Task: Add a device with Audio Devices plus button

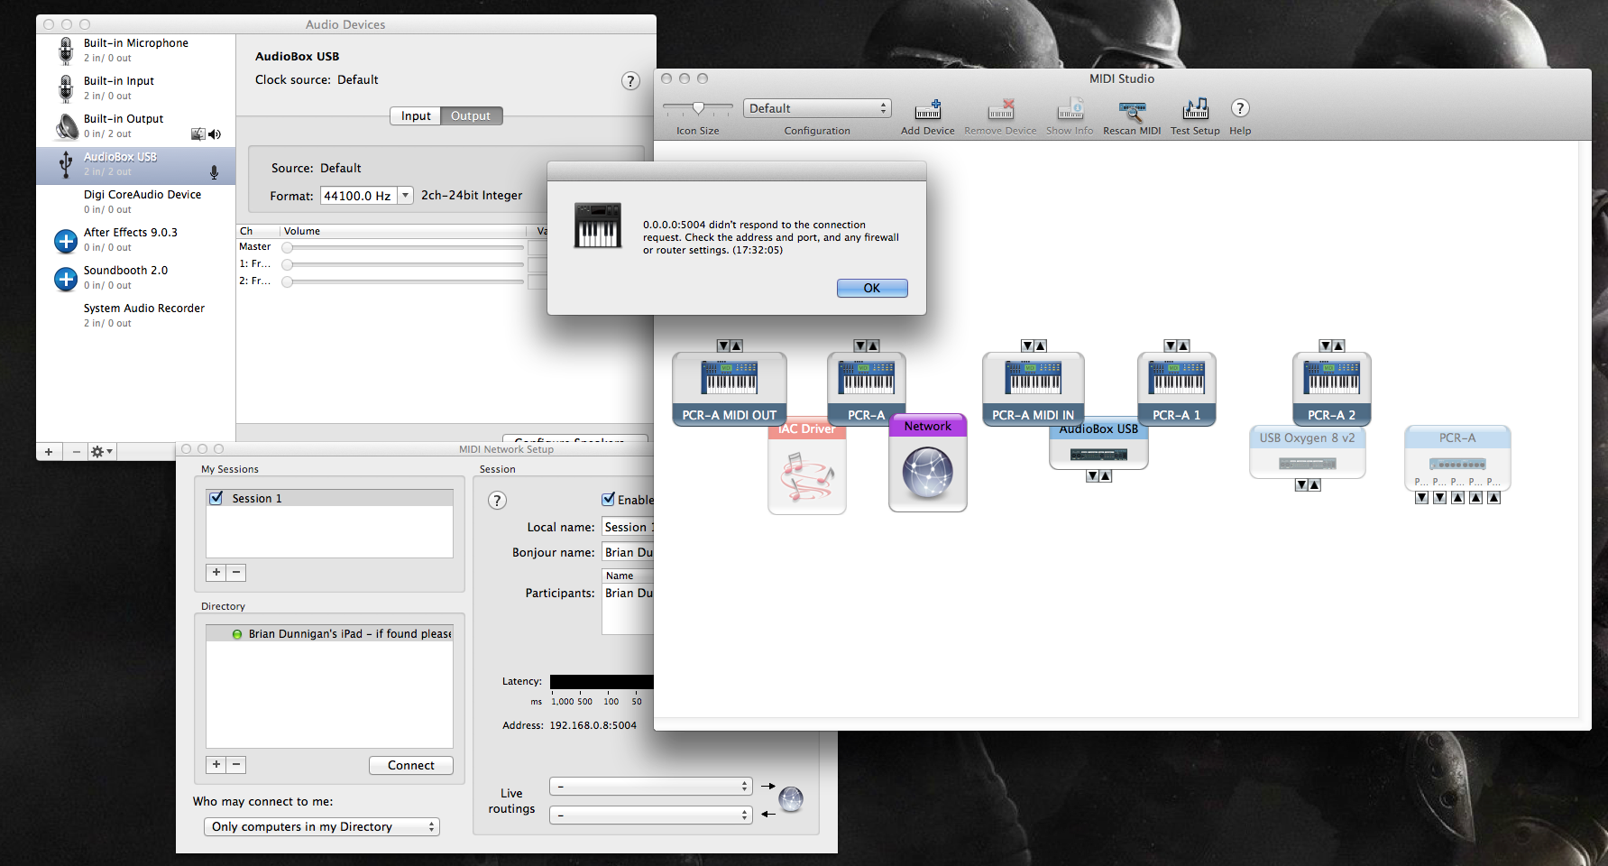Action: [x=49, y=452]
